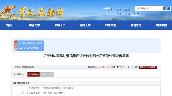Open the 监督管理 menu item
172x96 pixels.
[136, 25]
